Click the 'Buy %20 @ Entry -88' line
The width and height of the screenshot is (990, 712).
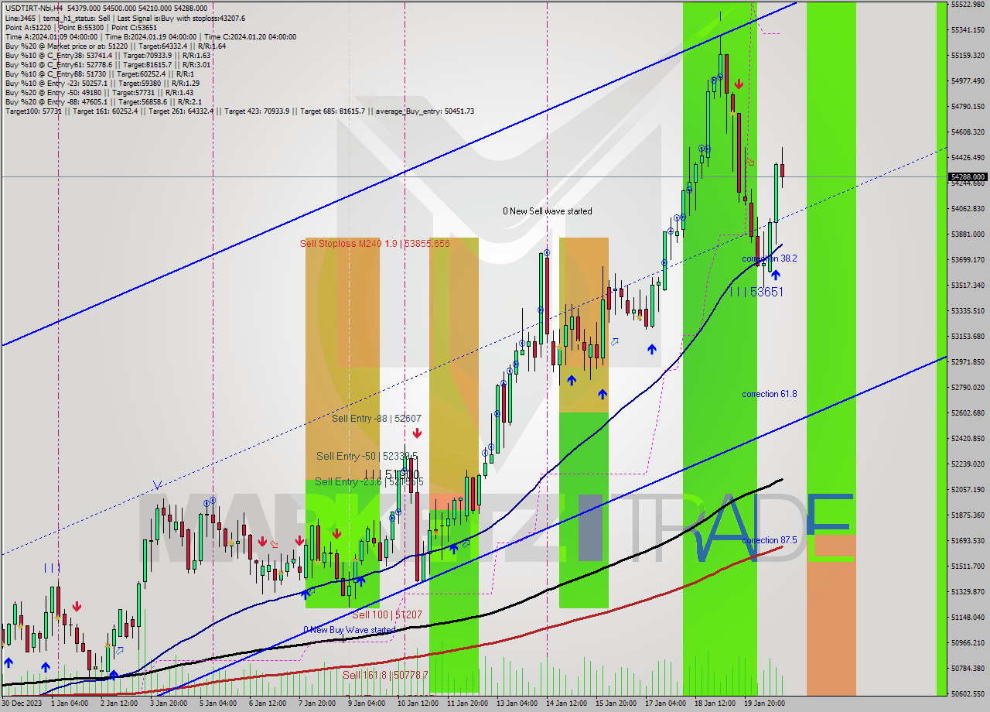tap(104, 101)
